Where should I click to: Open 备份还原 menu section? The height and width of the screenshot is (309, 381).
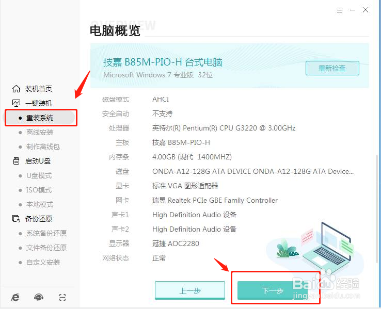pos(39,219)
